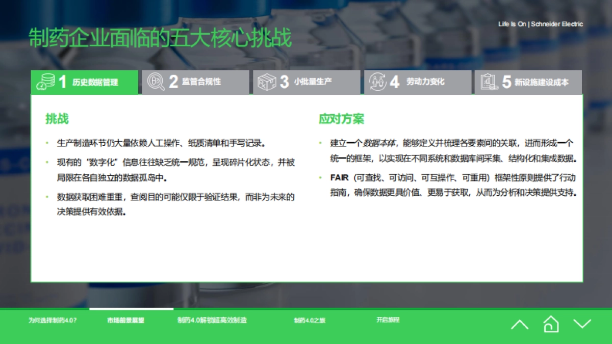
Task: Click the up chevron to go back
Action: click(x=520, y=324)
